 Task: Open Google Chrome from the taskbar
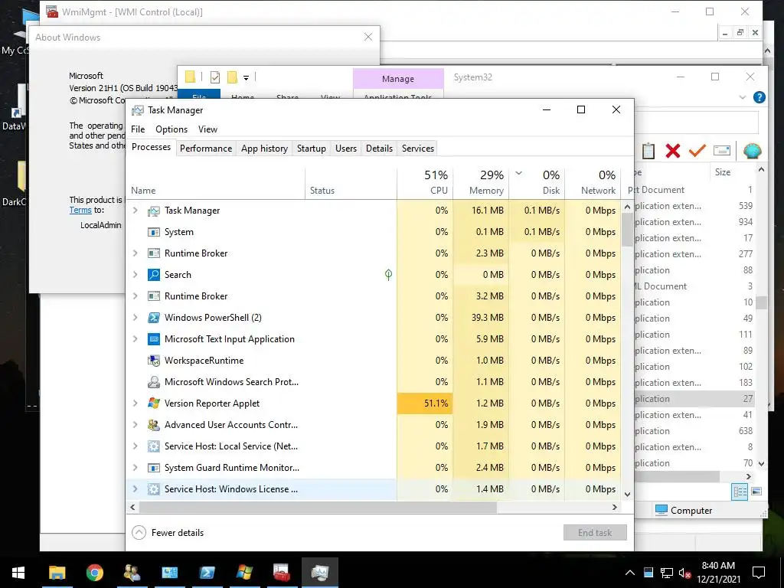coord(94,572)
